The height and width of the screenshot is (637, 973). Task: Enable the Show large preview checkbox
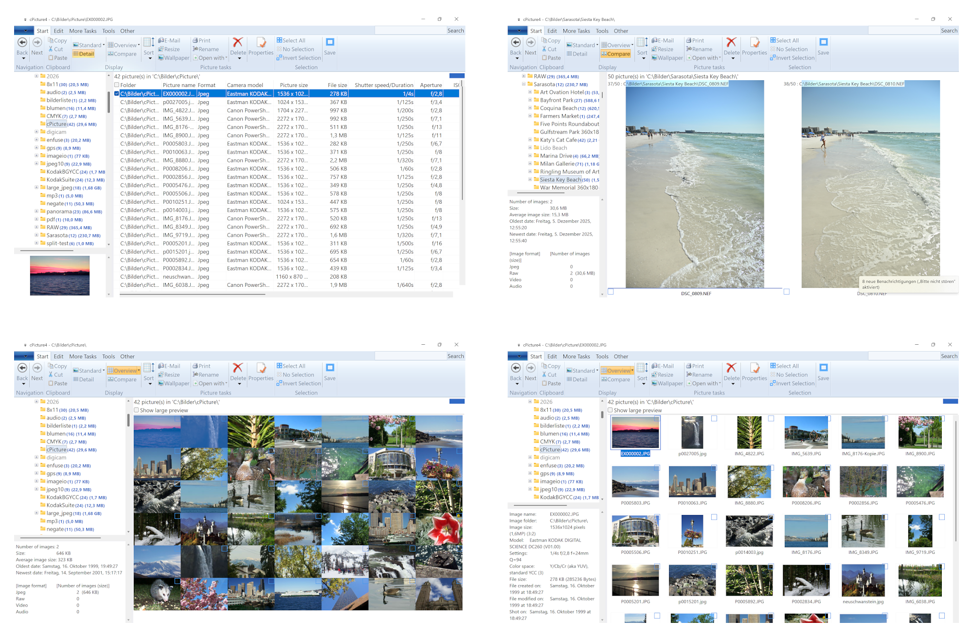point(137,410)
